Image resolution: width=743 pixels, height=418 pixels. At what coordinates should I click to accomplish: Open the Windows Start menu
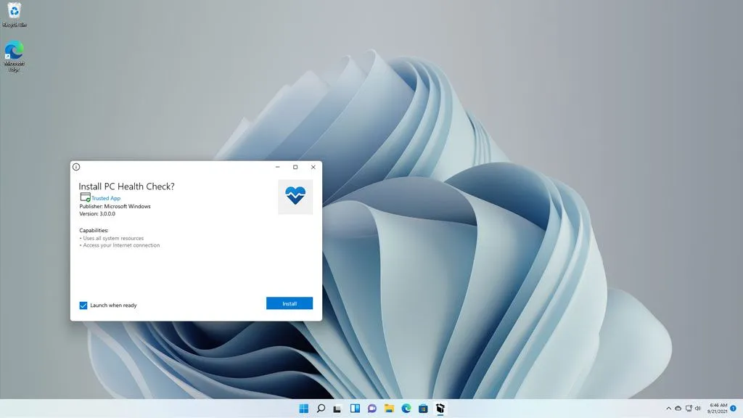pyautogui.click(x=303, y=409)
